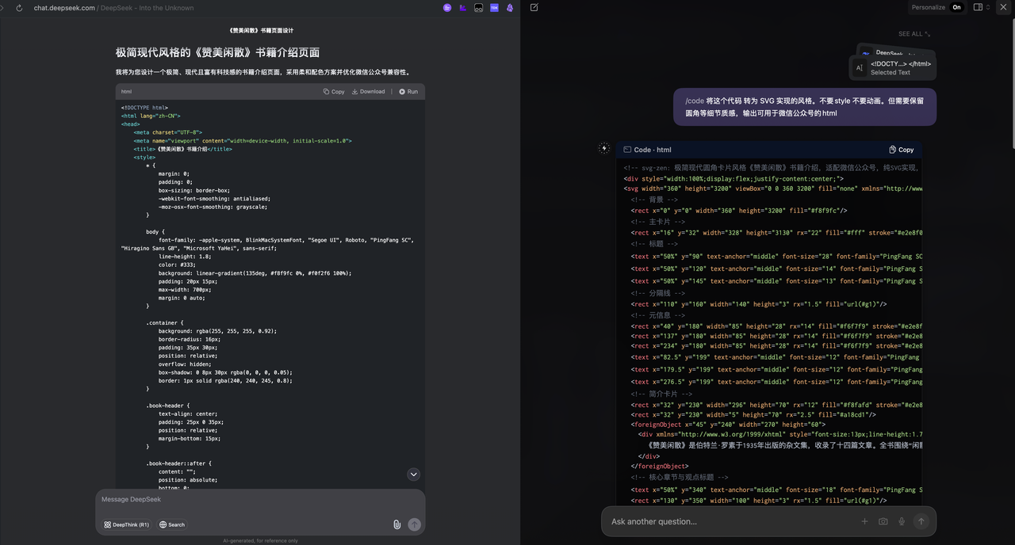1015x545 pixels.
Task: Submit question with right panel send arrow
Action: [x=921, y=521]
